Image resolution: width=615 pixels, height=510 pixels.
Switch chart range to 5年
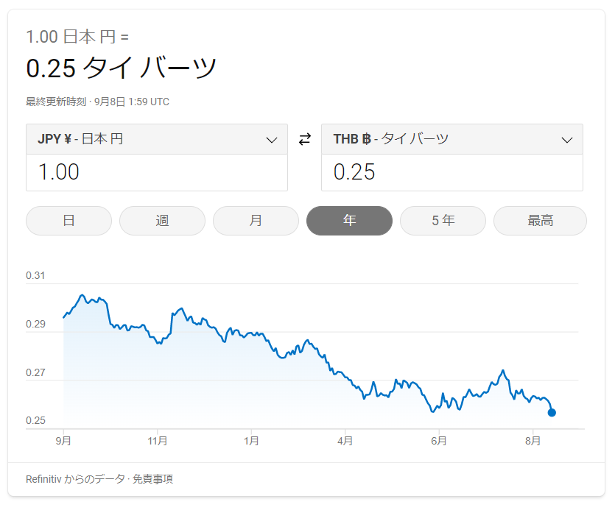pos(443,221)
